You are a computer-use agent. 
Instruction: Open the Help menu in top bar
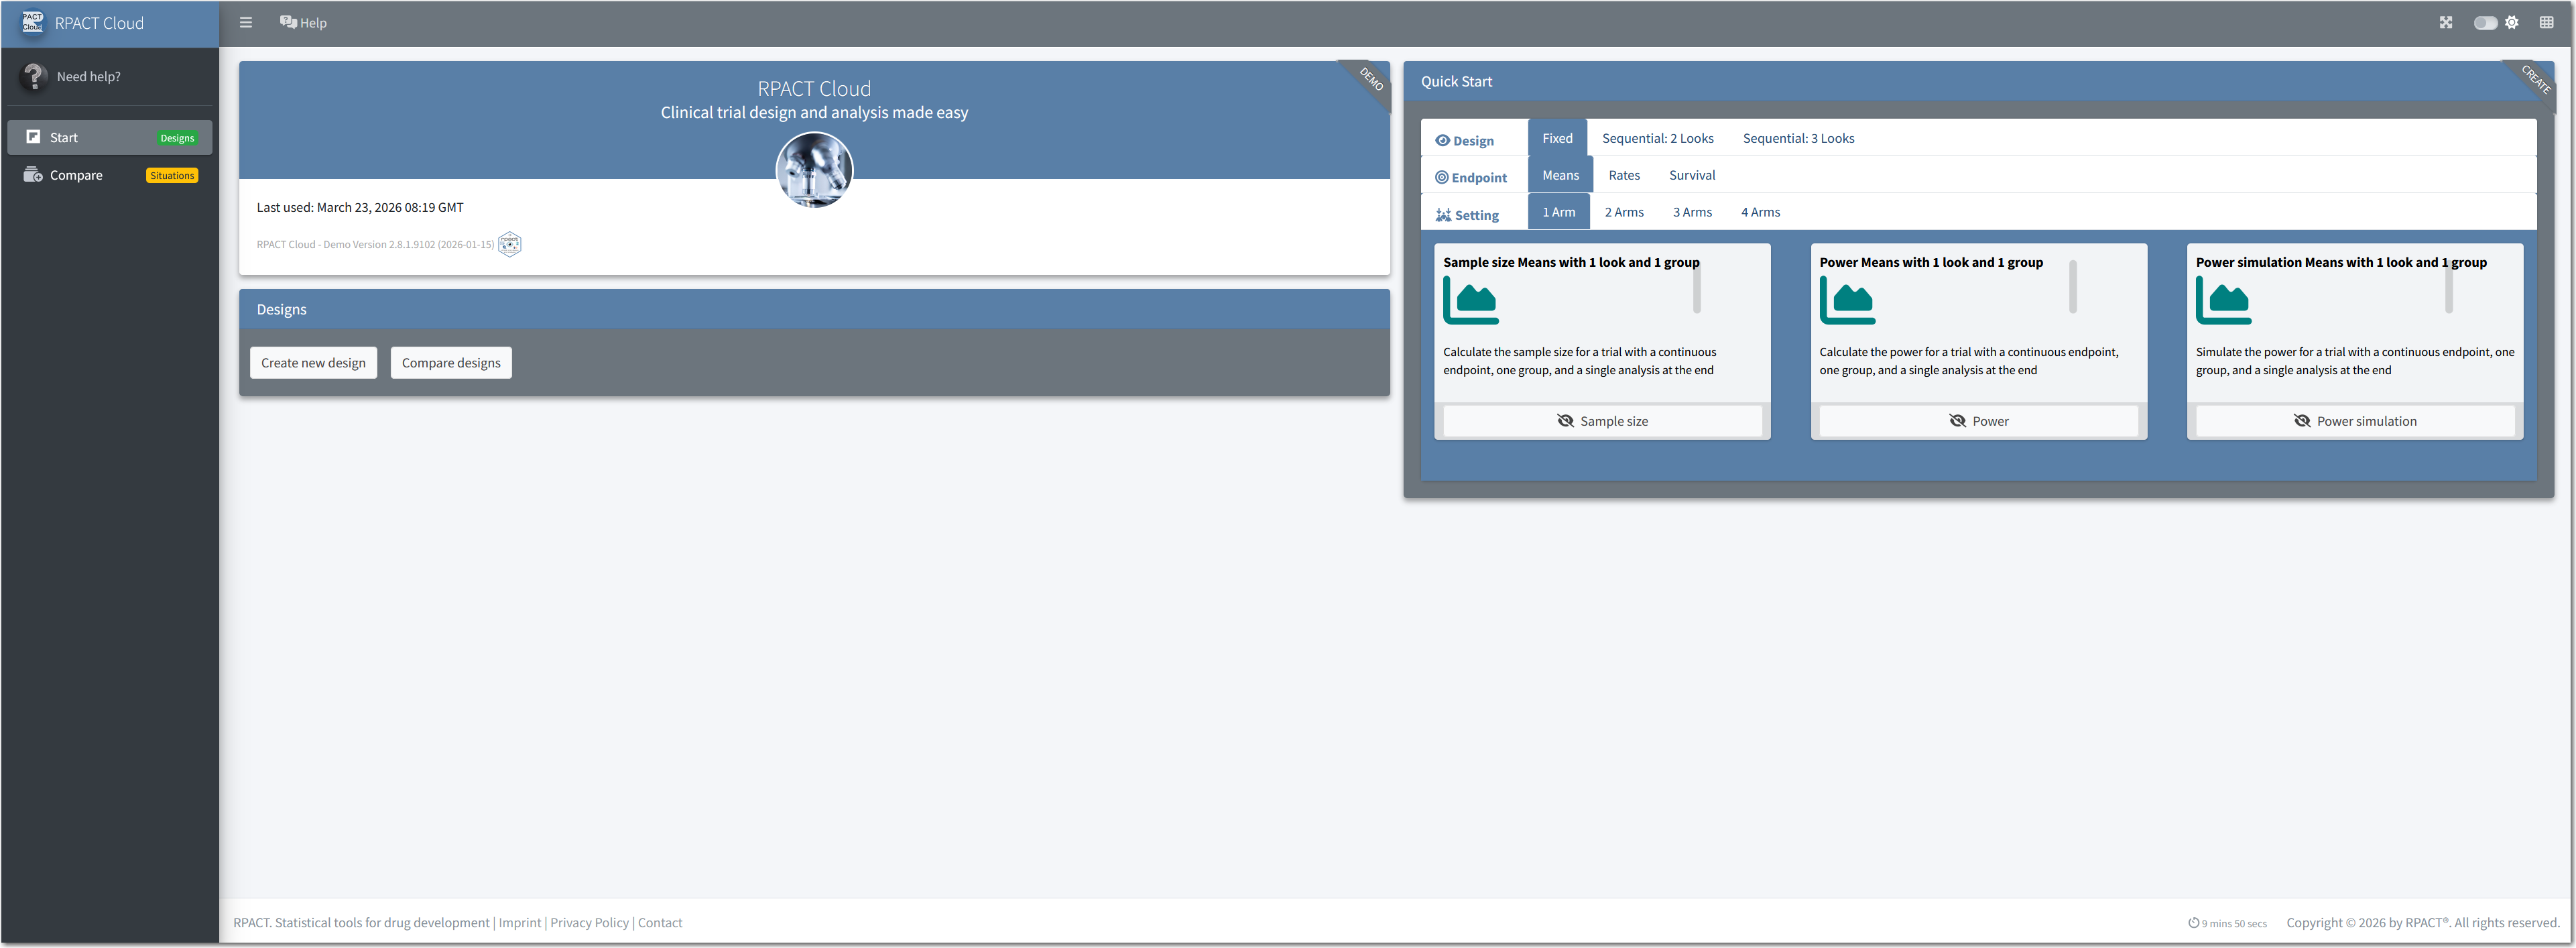303,23
